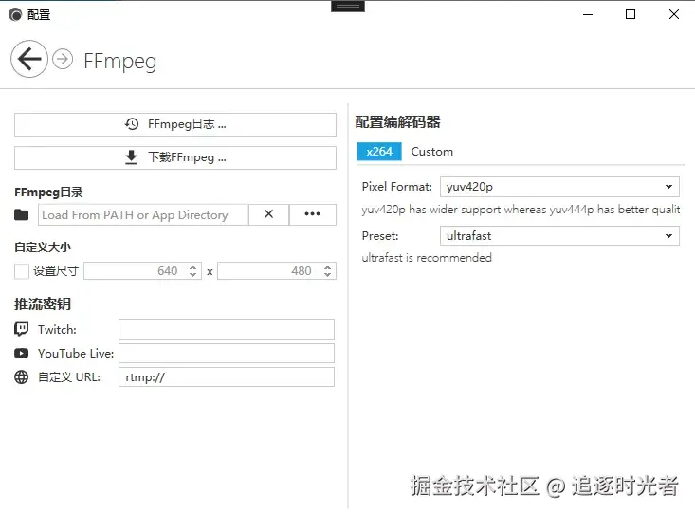Click the 下载FFmpeg download button
695x514 pixels.
click(x=175, y=157)
